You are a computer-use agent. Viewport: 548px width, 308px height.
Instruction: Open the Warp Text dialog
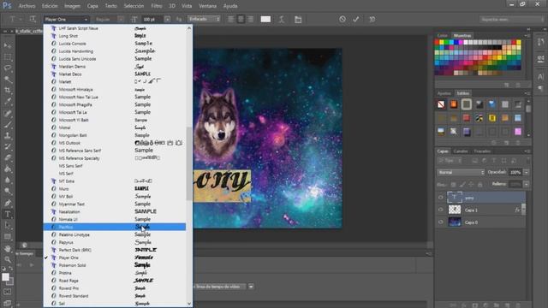[x=282, y=19]
